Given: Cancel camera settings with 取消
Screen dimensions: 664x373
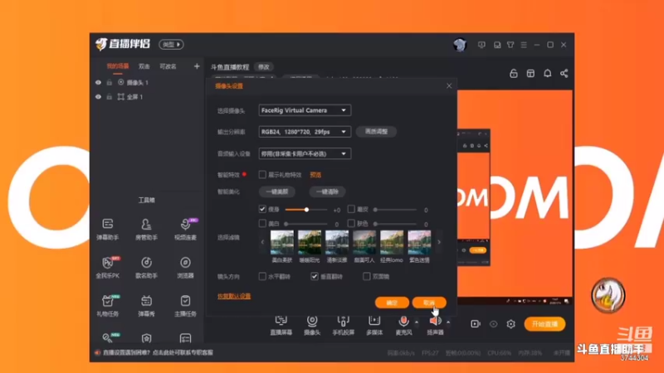Looking at the screenshot, I should click(429, 303).
